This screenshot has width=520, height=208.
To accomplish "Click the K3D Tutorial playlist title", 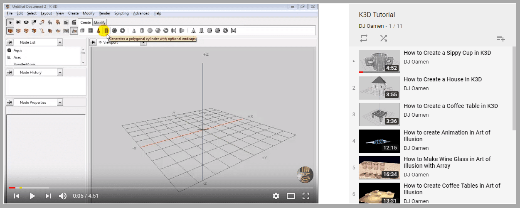I will point(377,15).
